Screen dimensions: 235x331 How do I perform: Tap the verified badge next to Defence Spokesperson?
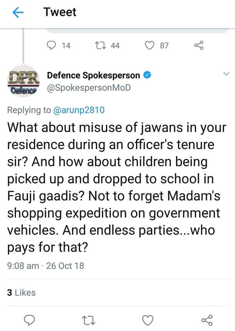pos(147,76)
